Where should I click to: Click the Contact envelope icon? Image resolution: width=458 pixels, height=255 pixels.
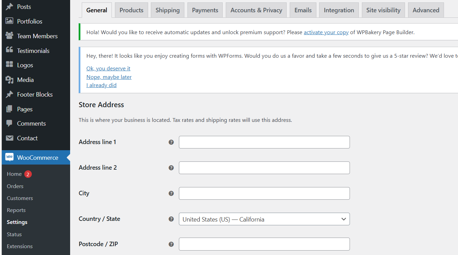(x=10, y=138)
